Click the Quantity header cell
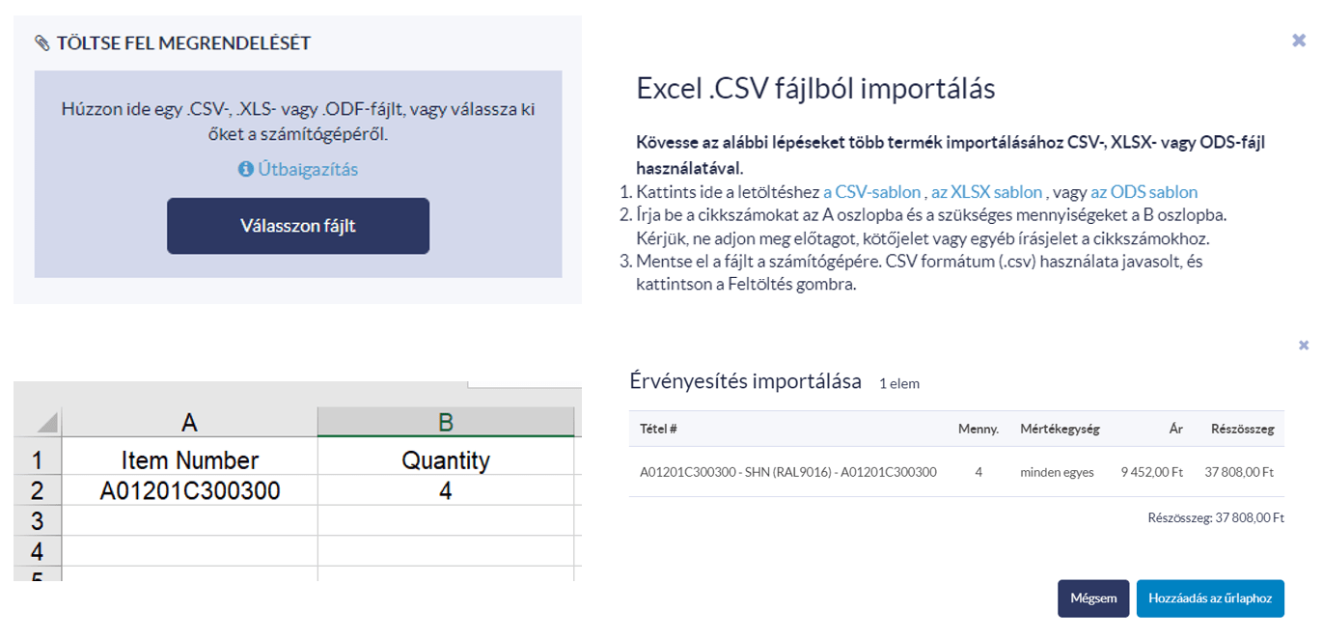This screenshot has width=1323, height=640. 446,460
